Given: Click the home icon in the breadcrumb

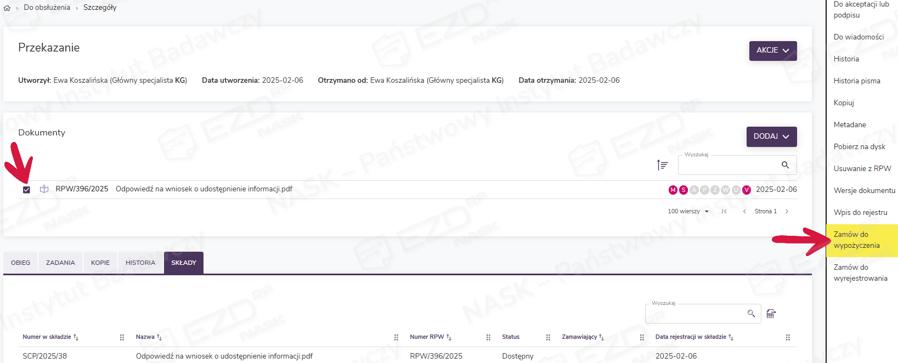Looking at the screenshot, I should [7, 8].
